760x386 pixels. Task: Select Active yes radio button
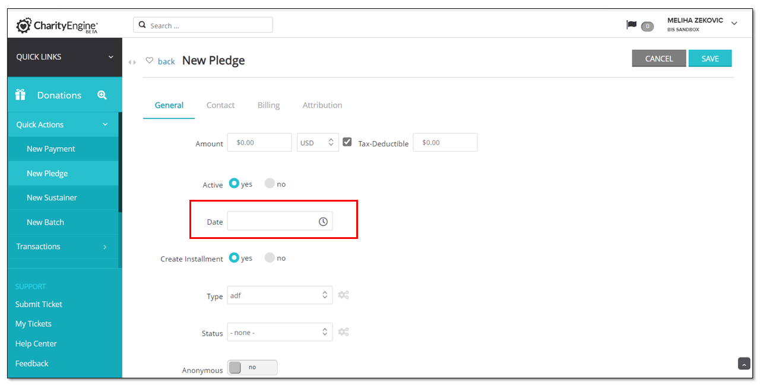click(x=234, y=183)
